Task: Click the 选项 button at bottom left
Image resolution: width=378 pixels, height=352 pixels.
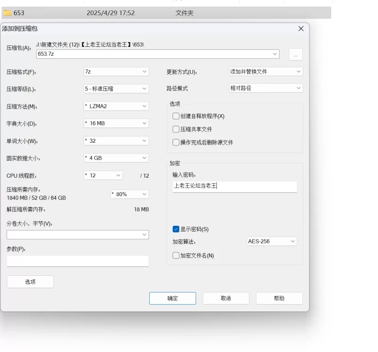Action: (30, 282)
